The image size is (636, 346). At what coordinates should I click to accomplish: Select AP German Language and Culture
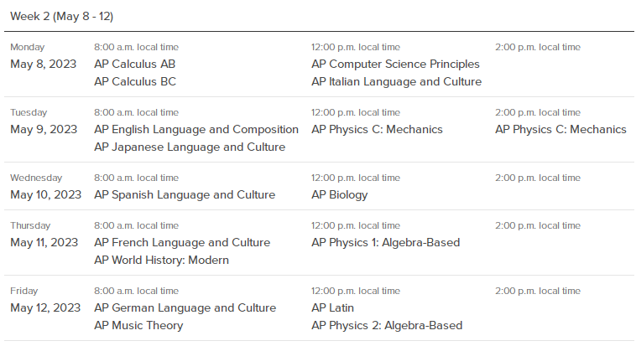pyautogui.click(x=185, y=307)
